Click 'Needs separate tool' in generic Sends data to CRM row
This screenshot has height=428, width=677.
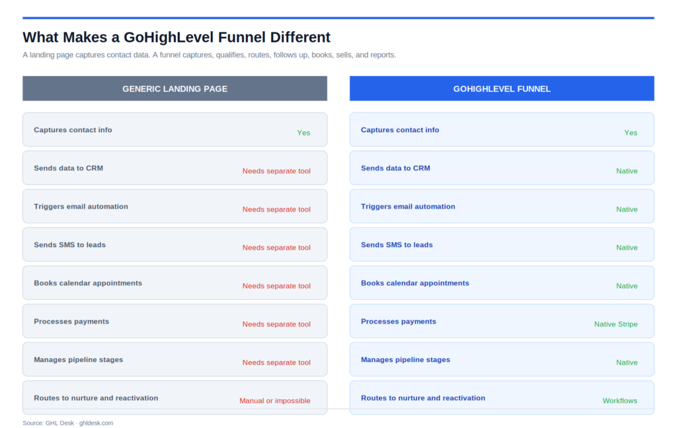pos(276,171)
